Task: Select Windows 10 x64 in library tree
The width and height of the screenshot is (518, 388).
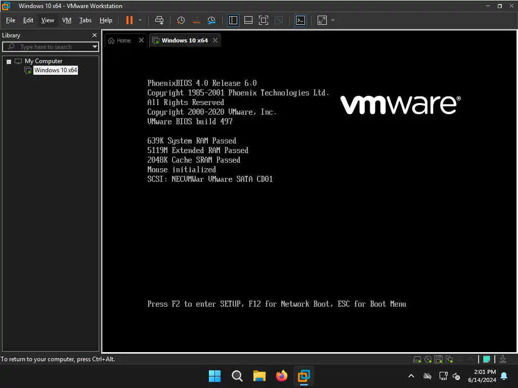Action: (x=56, y=70)
